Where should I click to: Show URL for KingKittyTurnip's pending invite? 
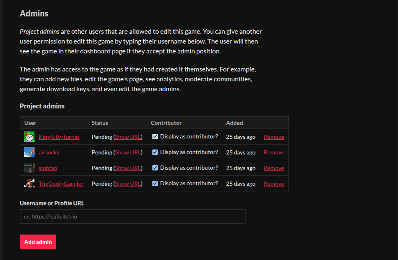pyautogui.click(x=128, y=137)
